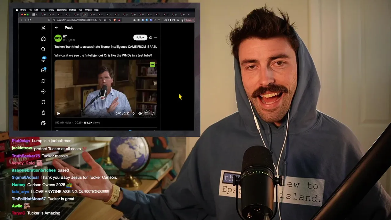Screen dimensions: 391x220
Task: Open Notifications bell with 19 badge
Action: [x=43, y=59]
